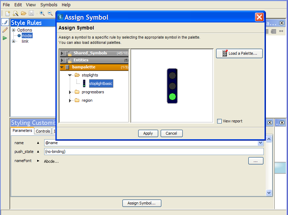Image resolution: width=288 pixels, height=215 pixels.
Task: Expand the Options node in Style Rules
Action: click(x=14, y=30)
